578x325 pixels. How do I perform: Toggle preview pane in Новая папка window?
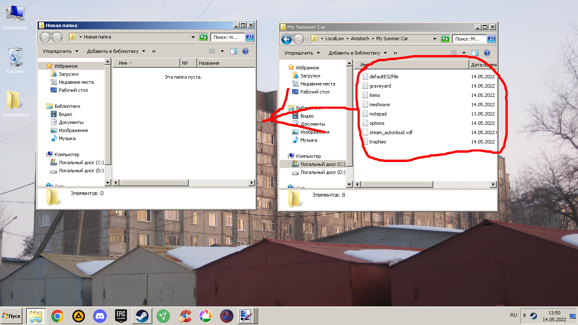[x=233, y=51]
